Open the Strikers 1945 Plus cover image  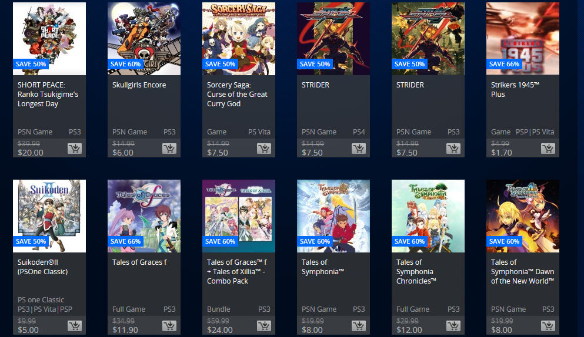pyautogui.click(x=523, y=39)
